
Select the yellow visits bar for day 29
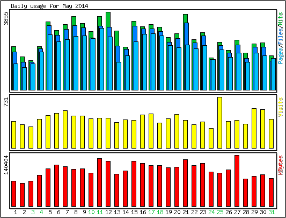tap(254, 128)
